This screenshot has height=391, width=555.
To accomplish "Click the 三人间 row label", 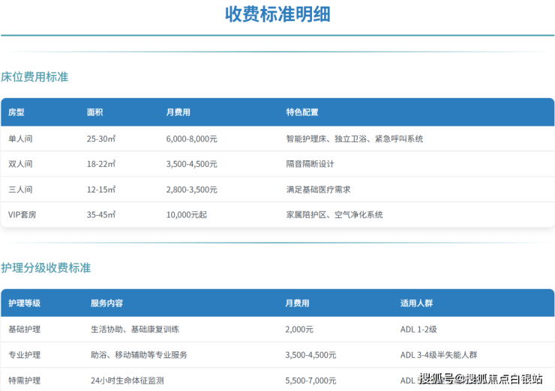I will coord(21,190).
